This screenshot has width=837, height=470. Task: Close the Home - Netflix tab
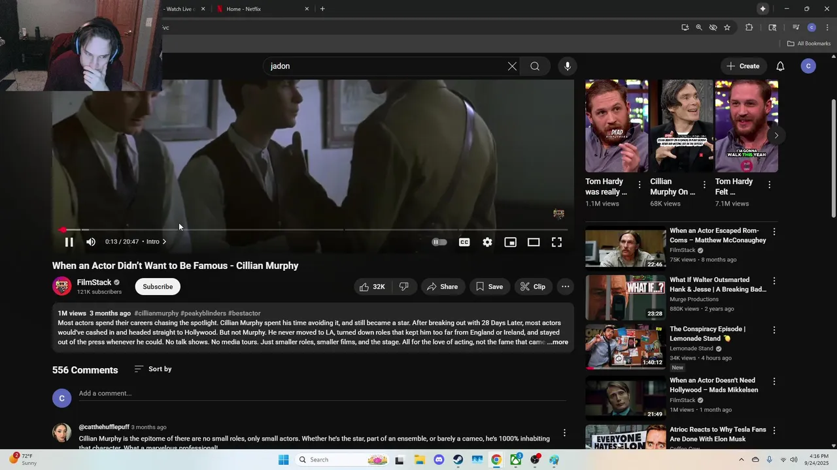(x=307, y=9)
